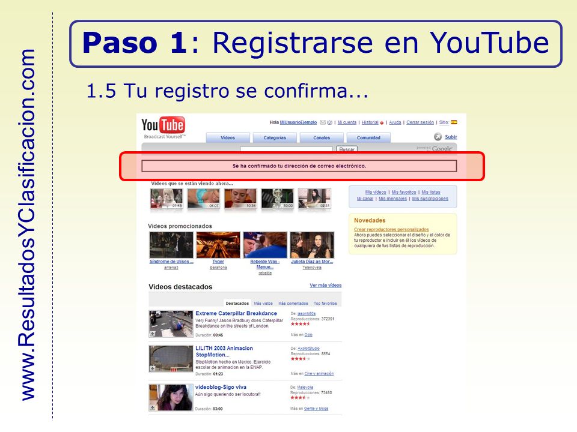The height and width of the screenshot is (432, 577).
Task: Switch to the Canales tab
Action: 322,138
